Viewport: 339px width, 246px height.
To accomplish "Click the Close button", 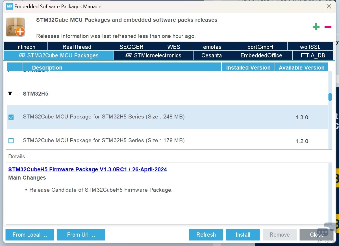I will 316,235.
